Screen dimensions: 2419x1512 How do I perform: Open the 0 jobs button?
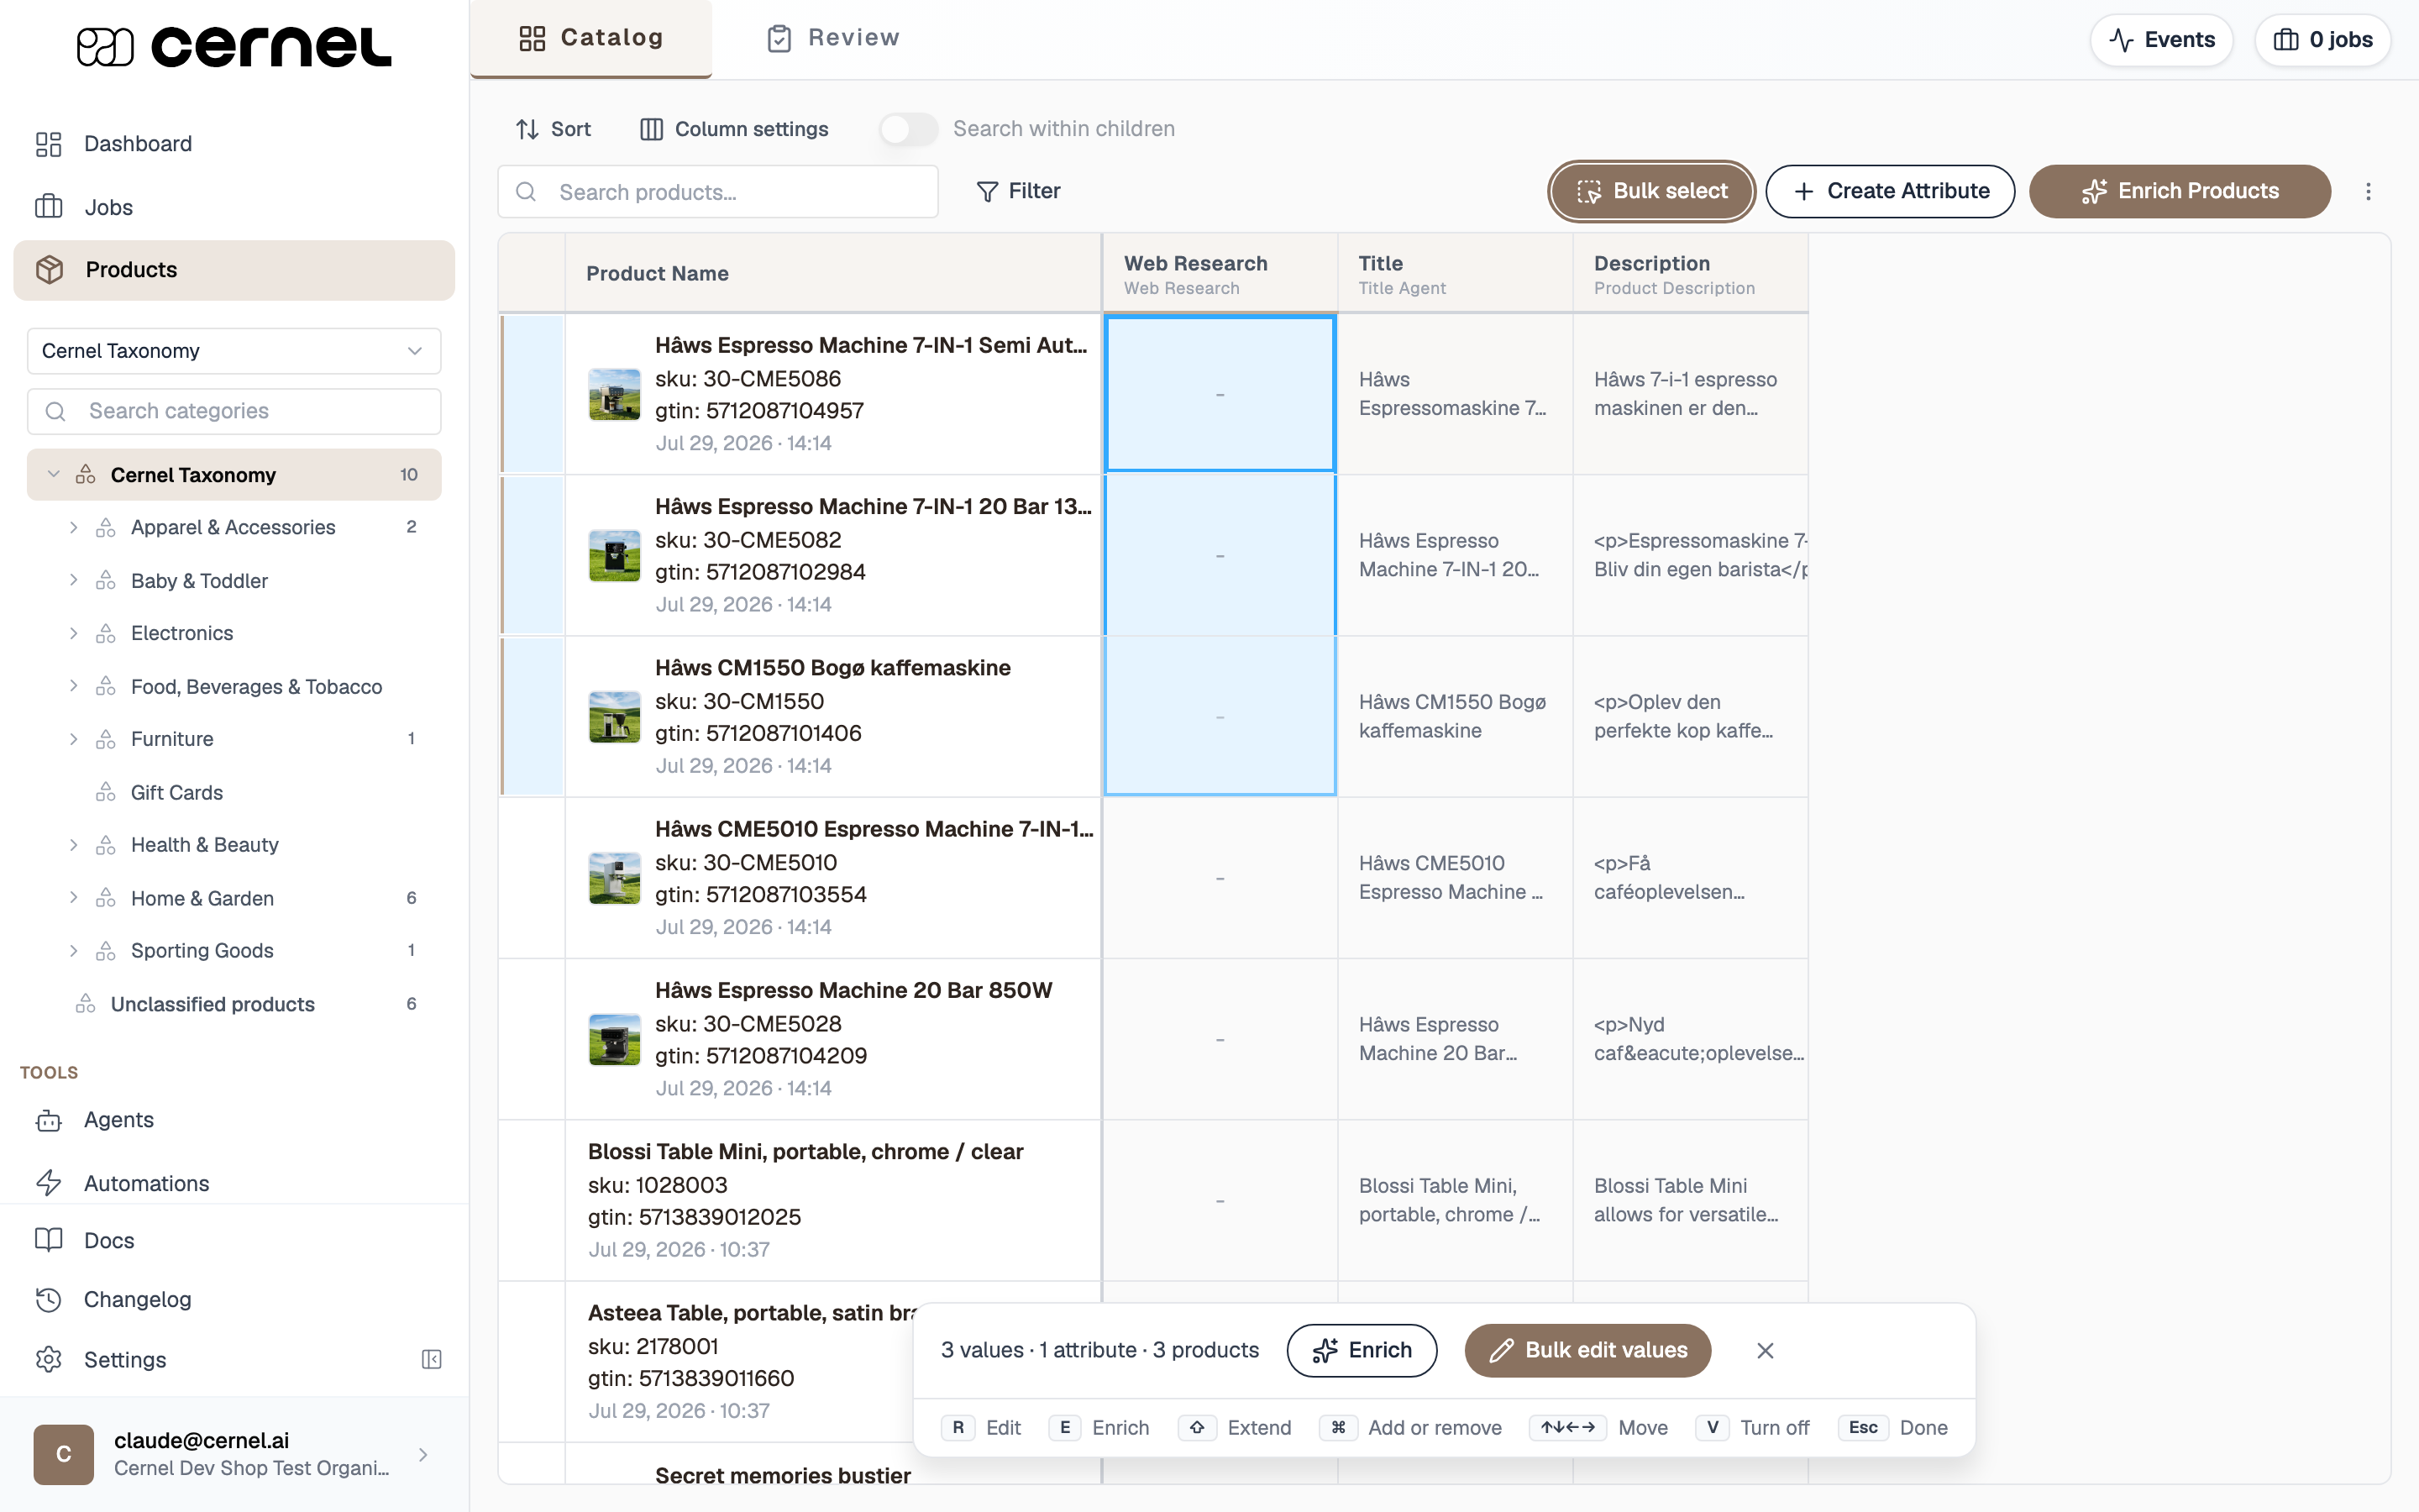point(2322,40)
